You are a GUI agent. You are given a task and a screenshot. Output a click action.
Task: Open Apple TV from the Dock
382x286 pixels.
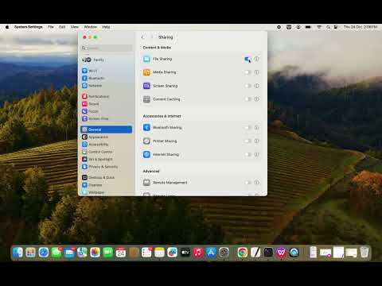[185, 253]
